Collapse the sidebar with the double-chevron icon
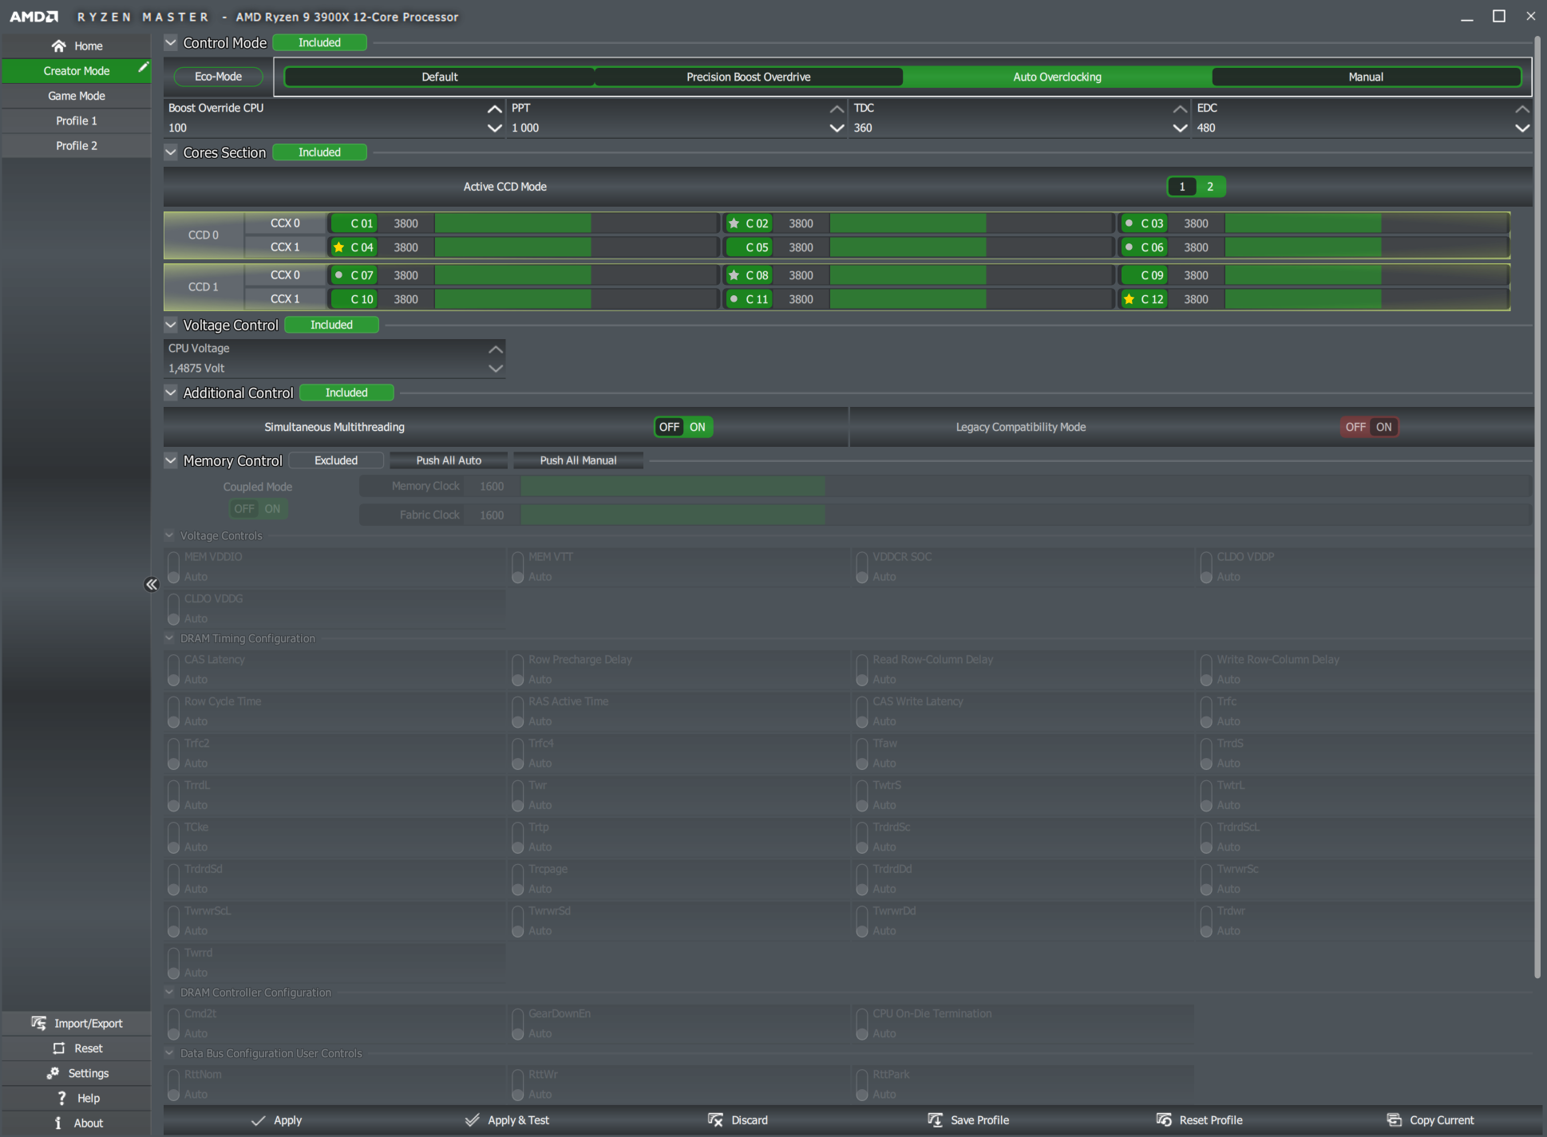This screenshot has height=1137, width=1547. pyautogui.click(x=152, y=585)
